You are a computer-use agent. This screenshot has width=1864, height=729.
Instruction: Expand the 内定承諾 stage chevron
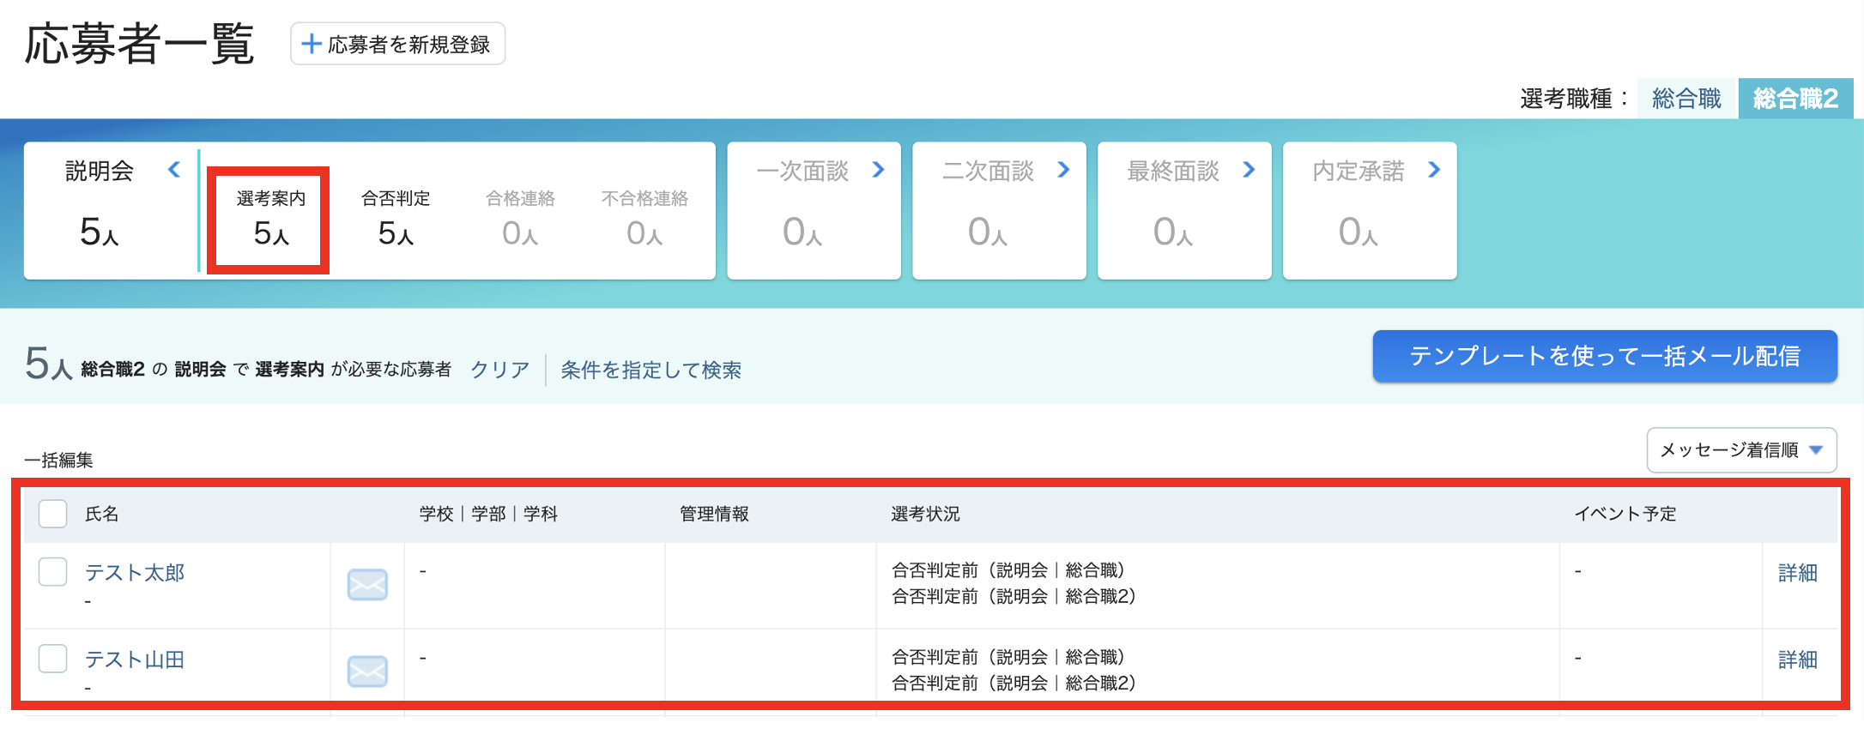coord(1434,170)
